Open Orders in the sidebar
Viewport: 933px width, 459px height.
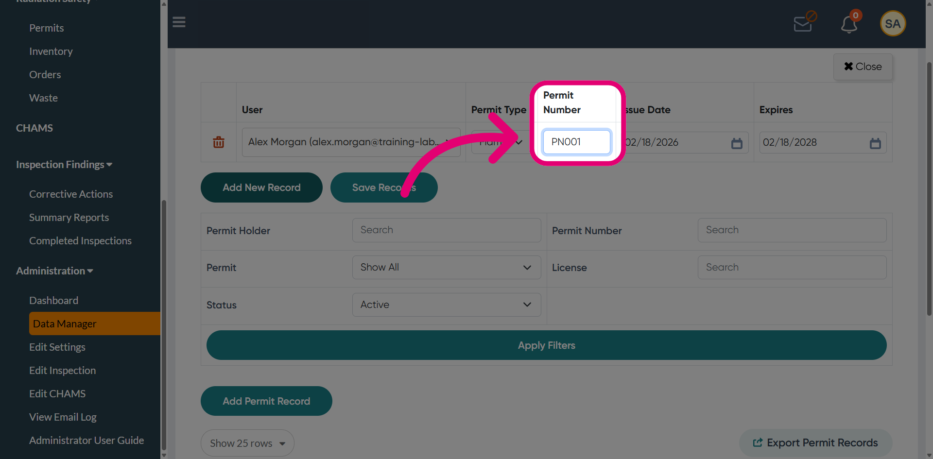pos(45,75)
